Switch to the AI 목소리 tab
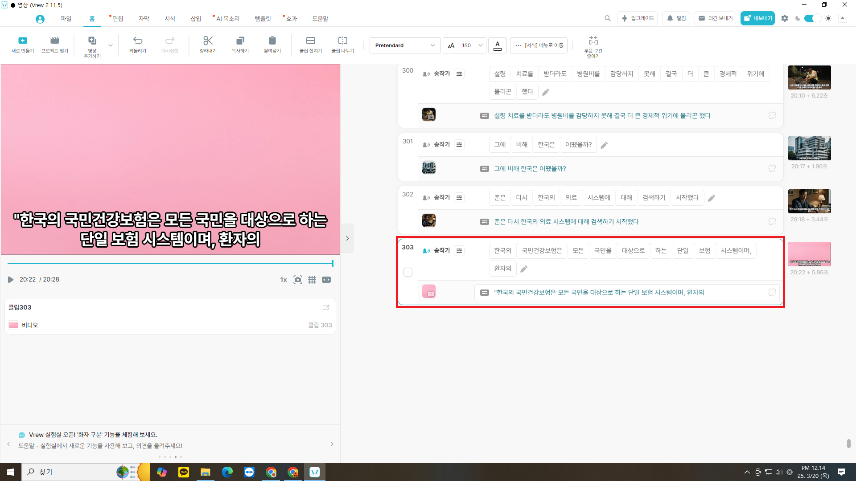The height and width of the screenshot is (481, 856). tap(227, 19)
